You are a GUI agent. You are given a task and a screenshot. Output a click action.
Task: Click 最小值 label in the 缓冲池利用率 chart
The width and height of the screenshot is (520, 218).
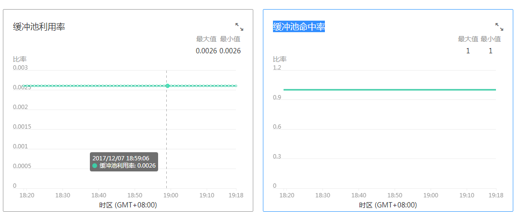[230, 39]
